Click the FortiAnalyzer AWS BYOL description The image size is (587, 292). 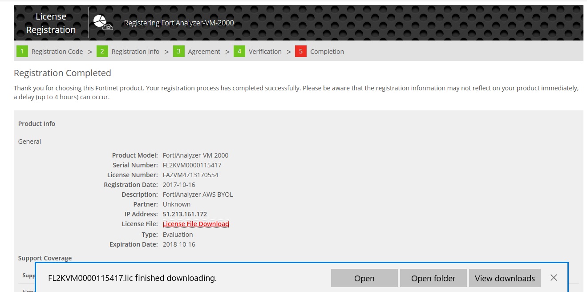point(198,195)
